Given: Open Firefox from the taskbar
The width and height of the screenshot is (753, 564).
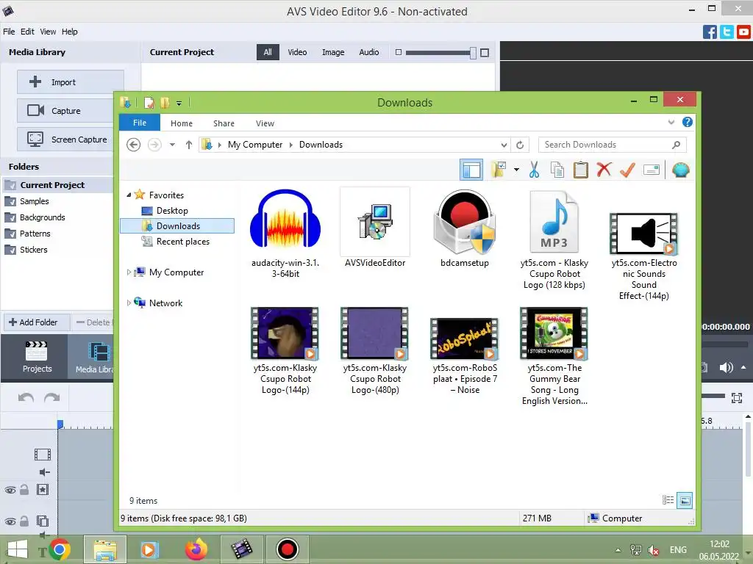Looking at the screenshot, I should (x=196, y=549).
